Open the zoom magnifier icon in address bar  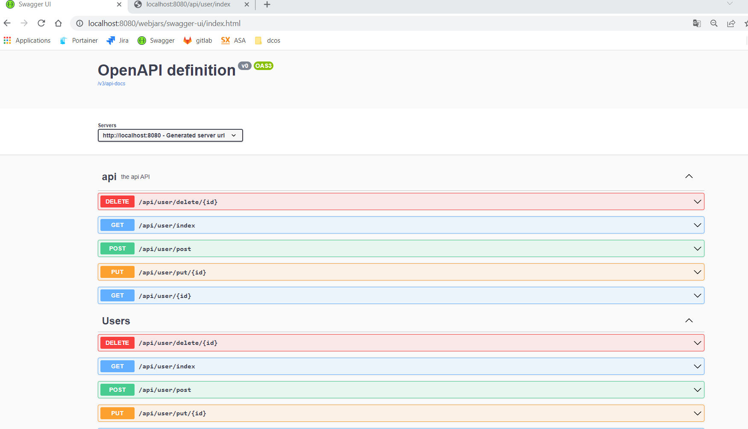tap(714, 23)
